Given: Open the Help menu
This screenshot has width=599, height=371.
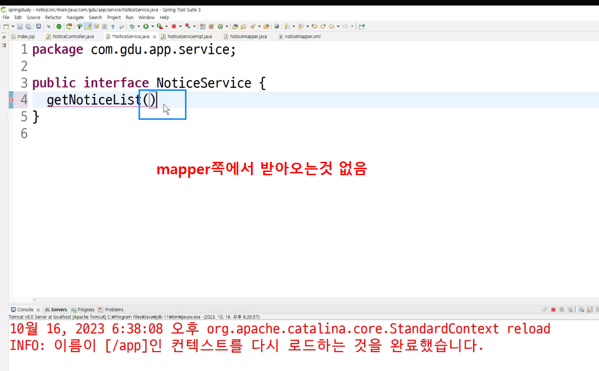Looking at the screenshot, I should (x=165, y=17).
